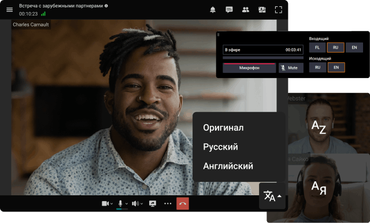The image size is (370, 223).
Task: Select EN incoming language
Action: pyautogui.click(x=354, y=47)
